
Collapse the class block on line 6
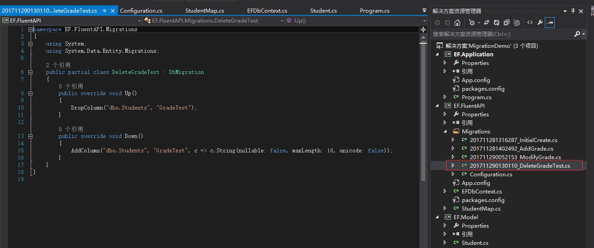(30, 72)
